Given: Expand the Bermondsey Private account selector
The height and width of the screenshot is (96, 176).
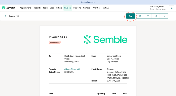Looking at the screenshot, I should tap(158, 8).
